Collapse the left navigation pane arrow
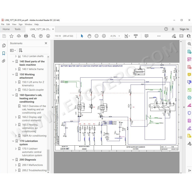The image size is (192, 192). pos(52,107)
